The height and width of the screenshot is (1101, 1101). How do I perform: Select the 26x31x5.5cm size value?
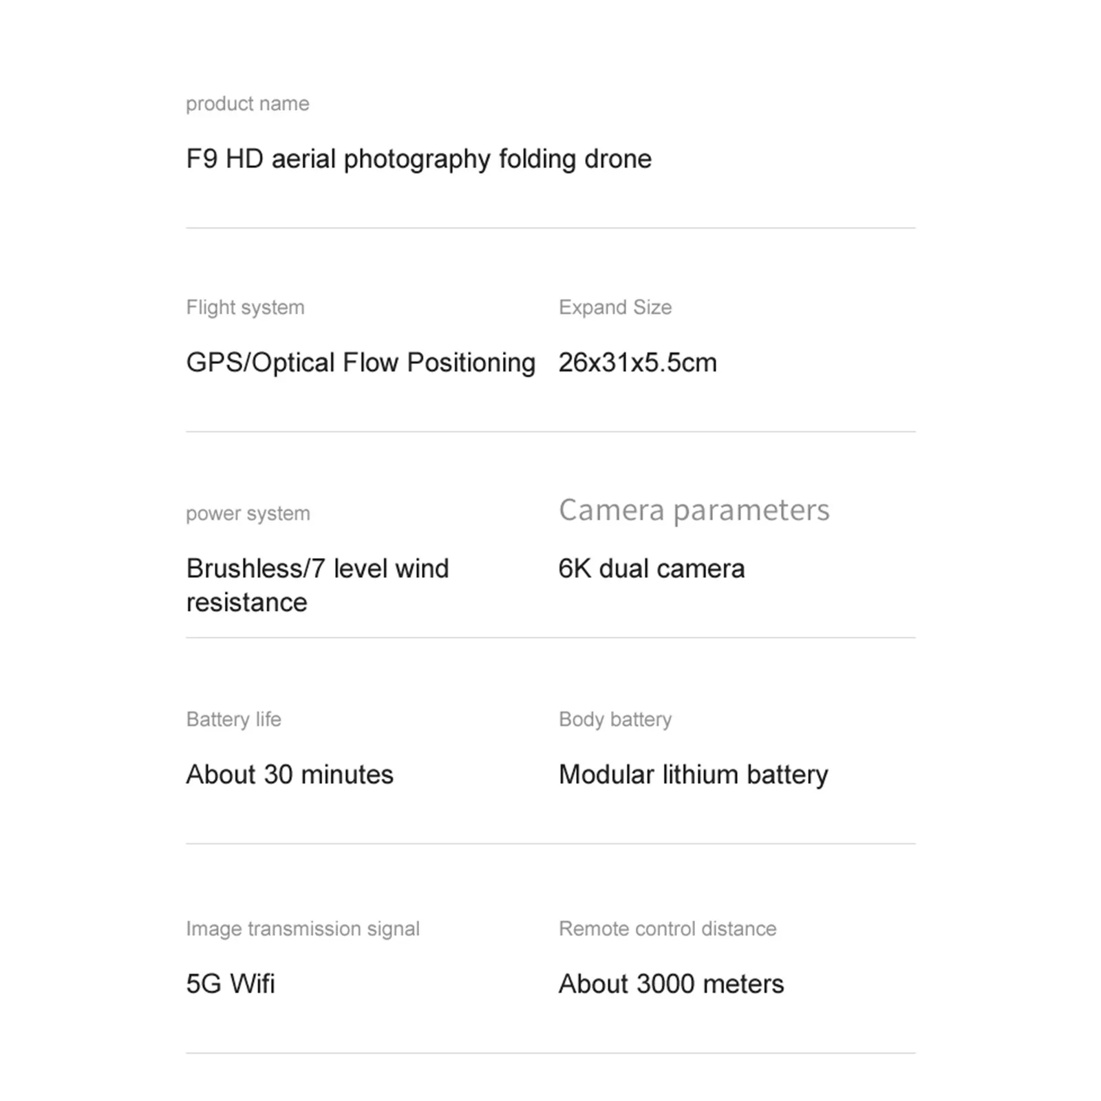[637, 363]
